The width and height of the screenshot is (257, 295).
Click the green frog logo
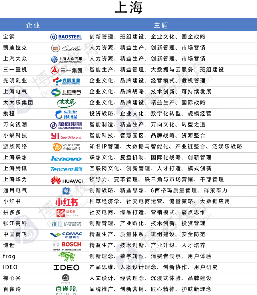point(66,256)
